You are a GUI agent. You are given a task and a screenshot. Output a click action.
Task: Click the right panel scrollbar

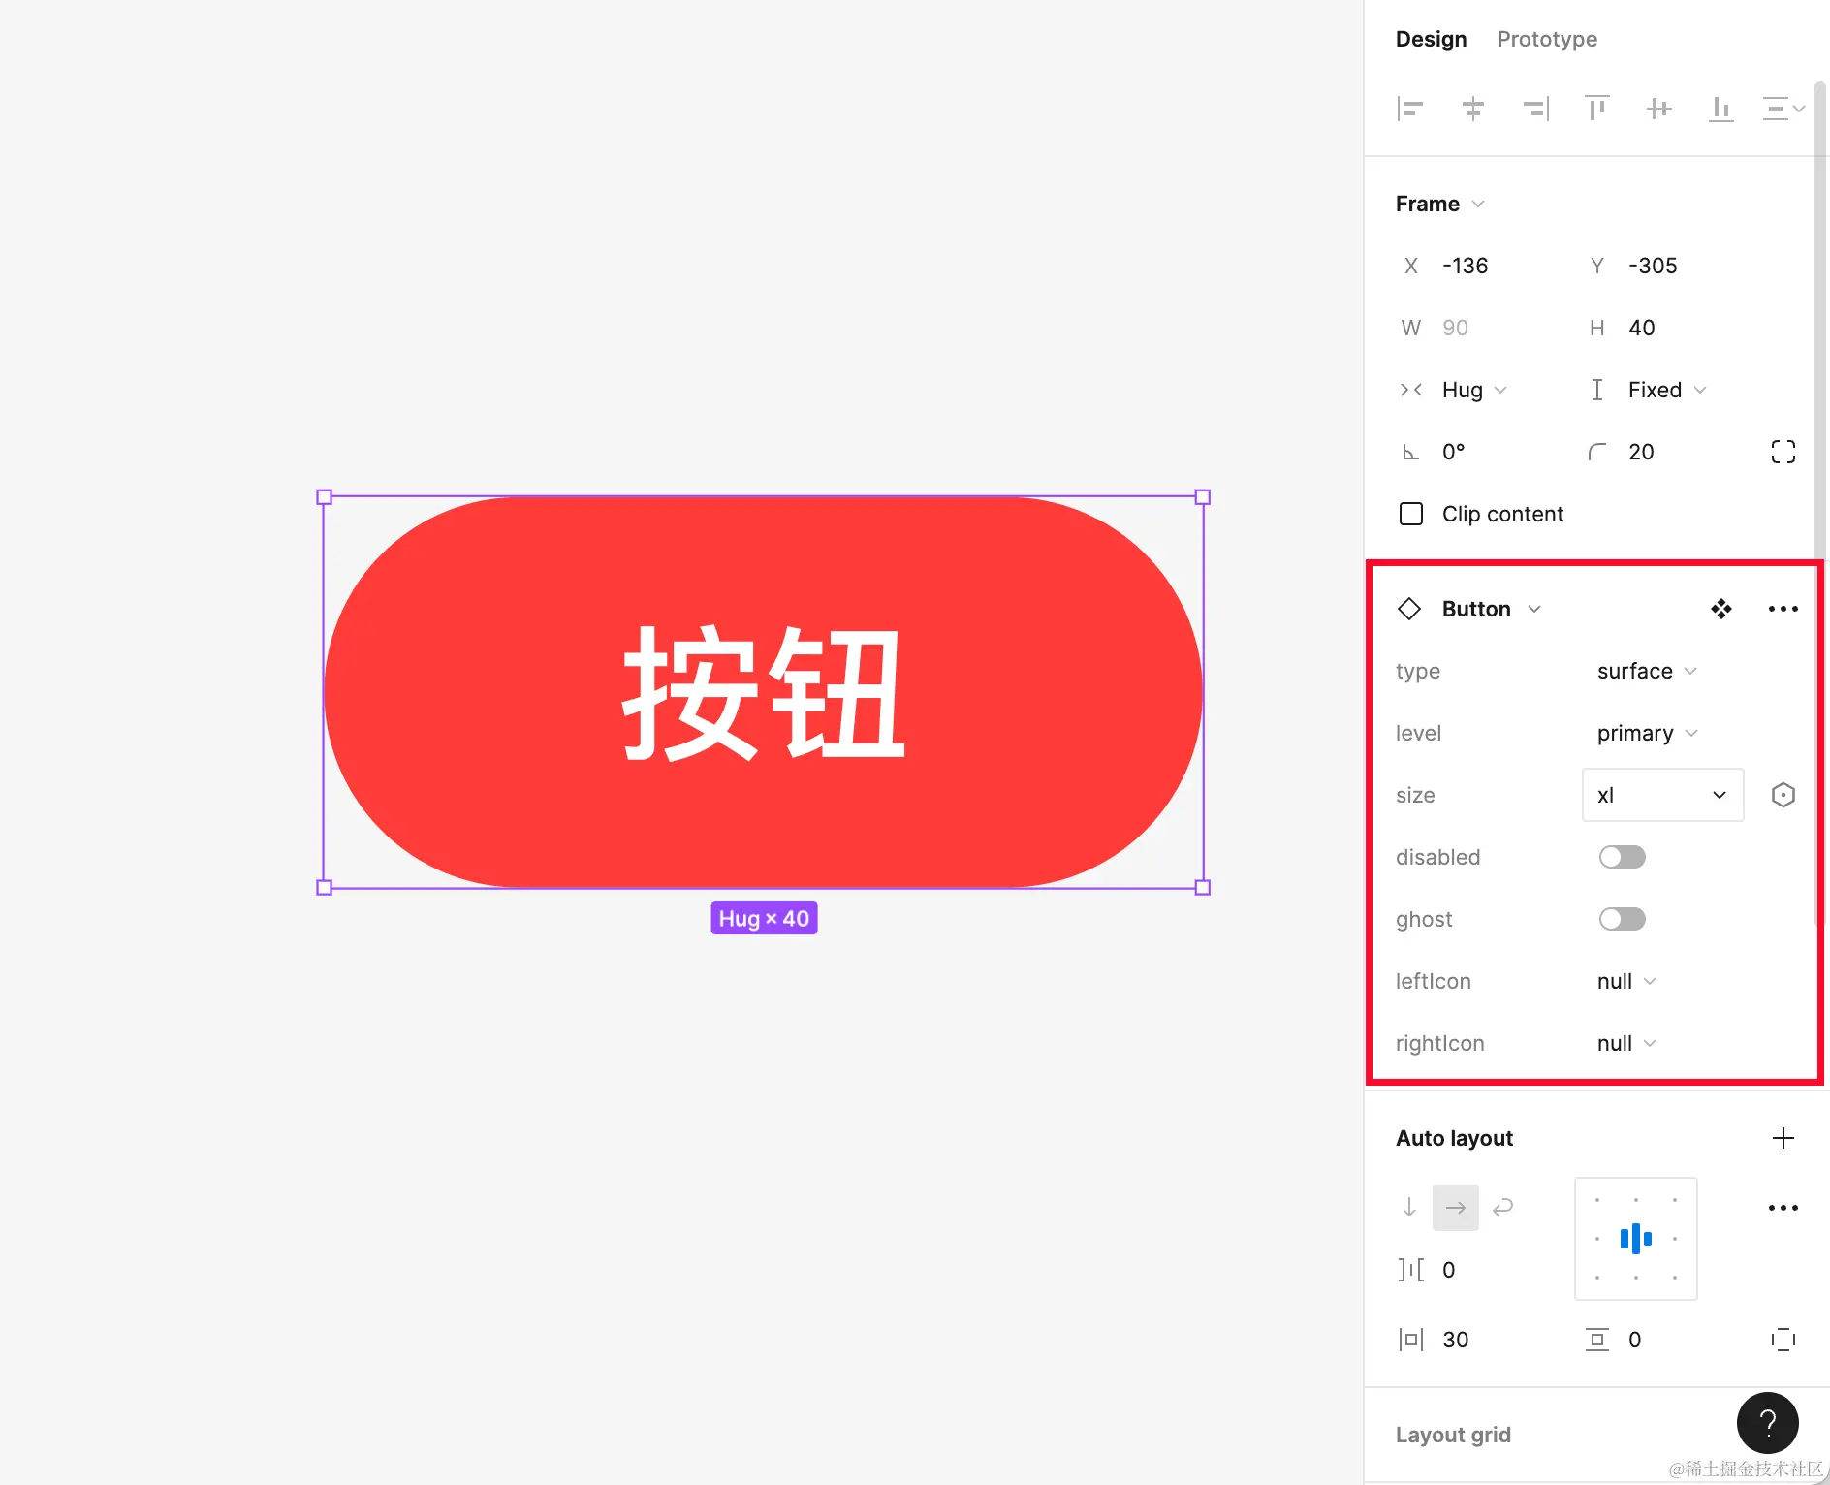pos(1820,504)
